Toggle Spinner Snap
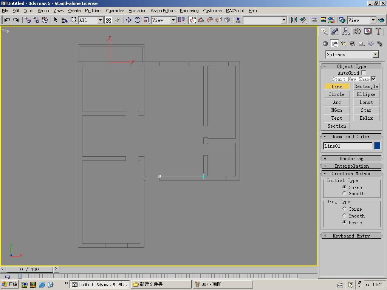 218,20
